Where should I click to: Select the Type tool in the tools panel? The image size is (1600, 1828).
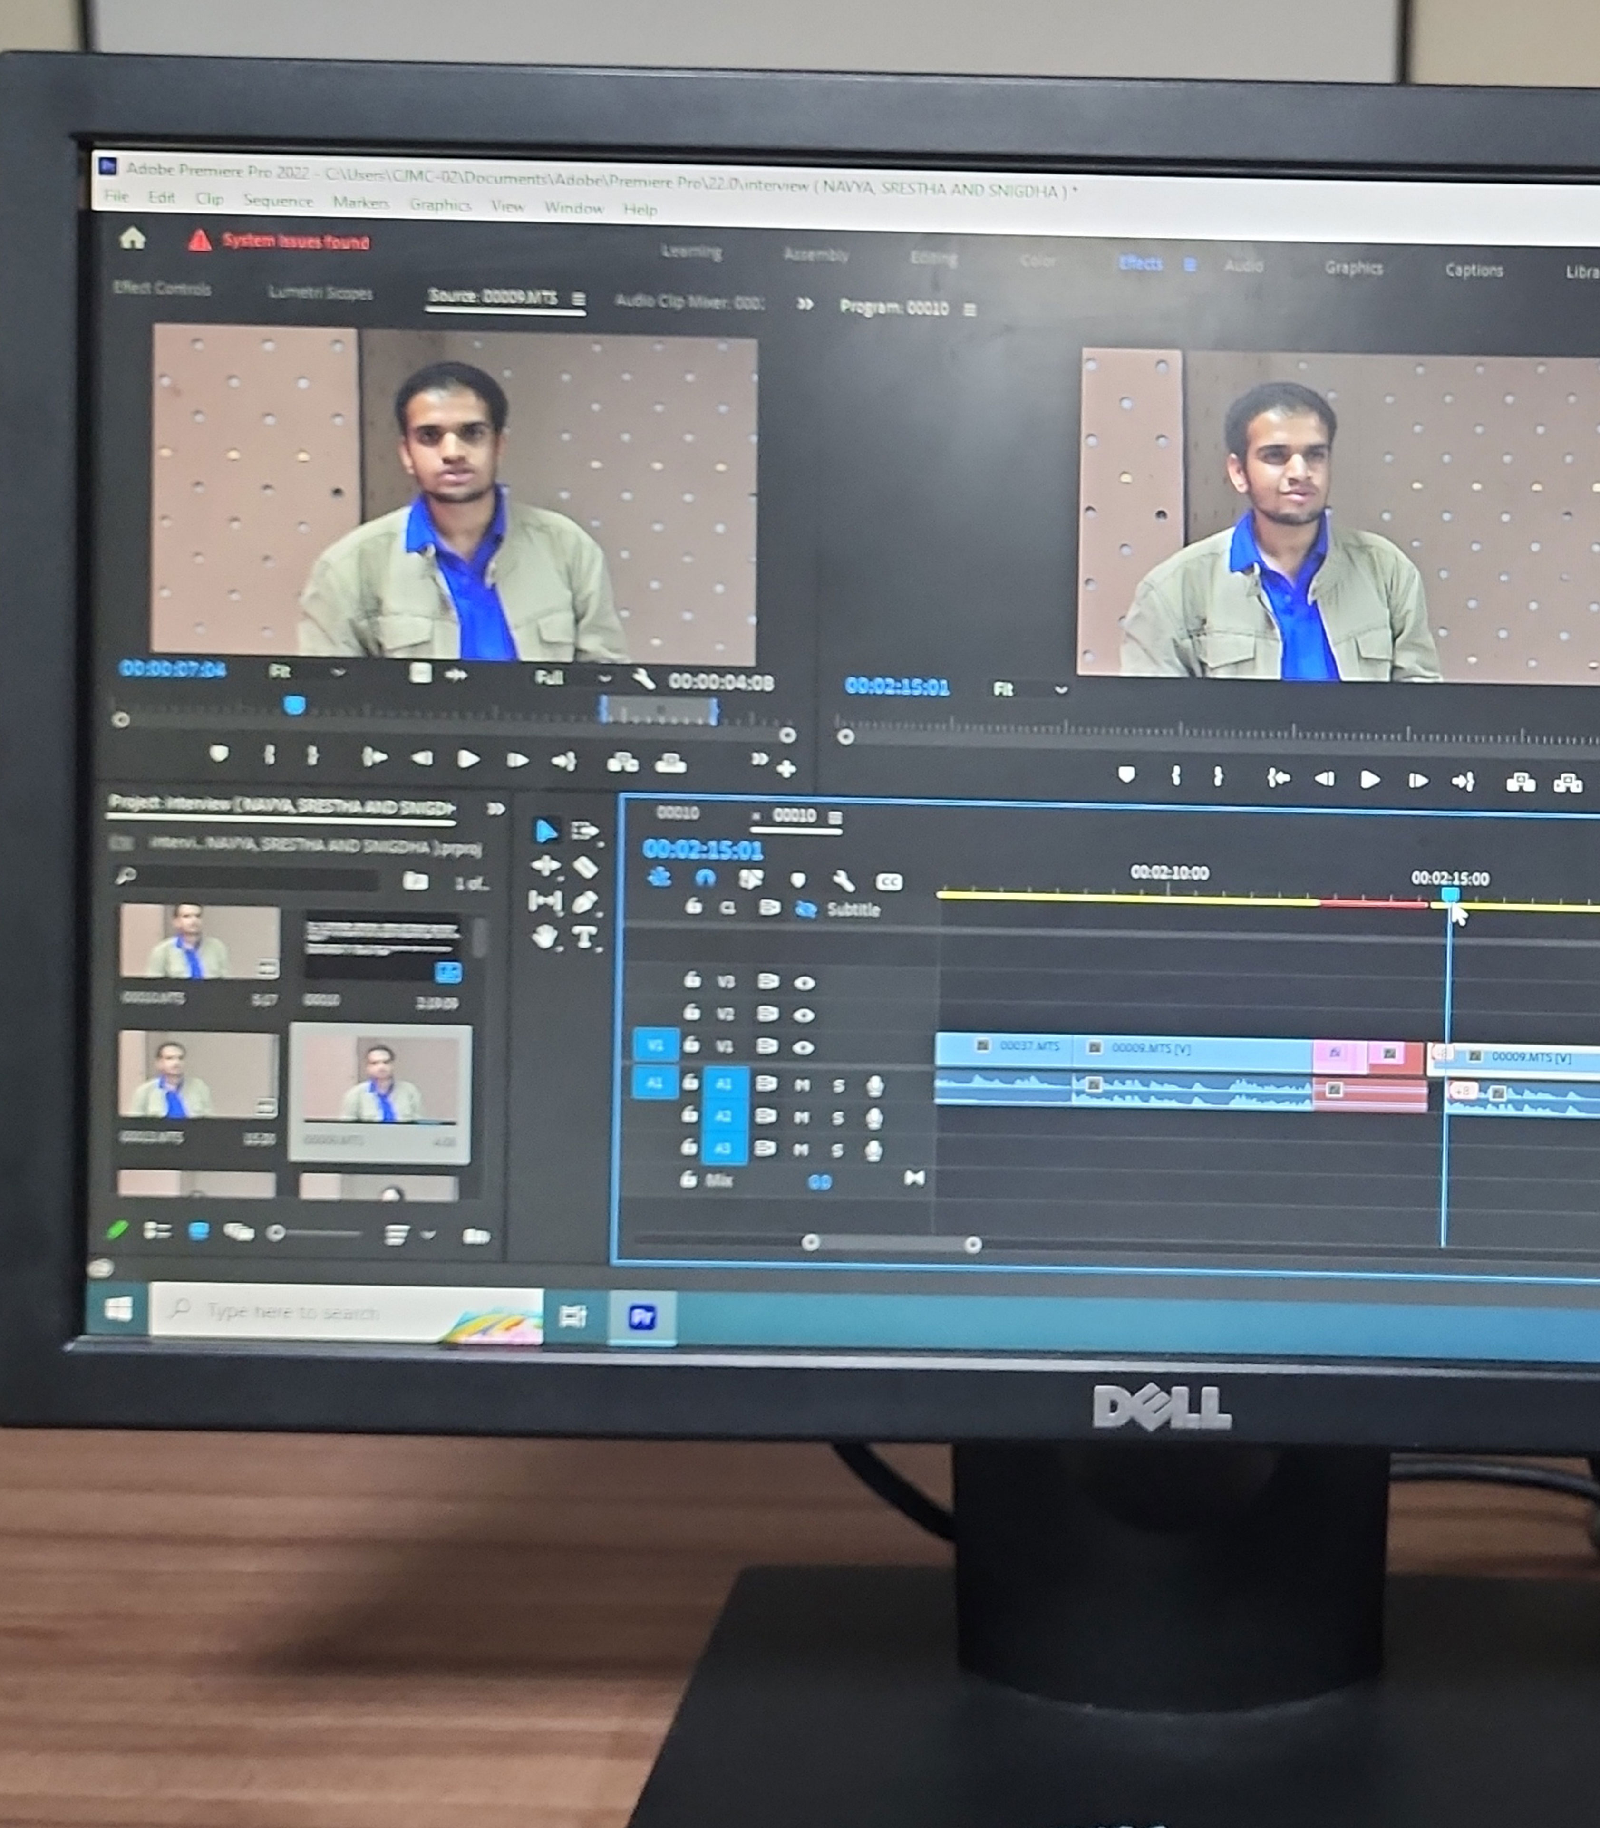click(584, 937)
